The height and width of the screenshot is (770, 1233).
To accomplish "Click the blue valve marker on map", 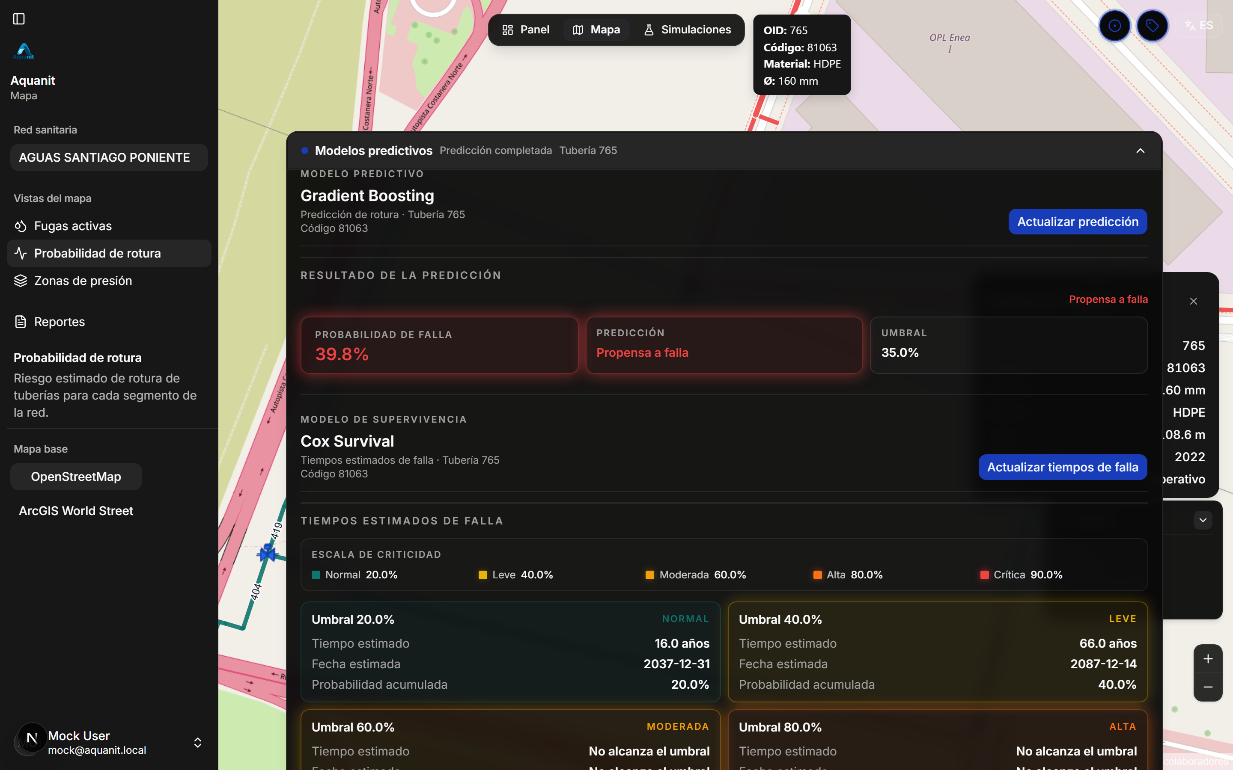I will pyautogui.click(x=267, y=553).
